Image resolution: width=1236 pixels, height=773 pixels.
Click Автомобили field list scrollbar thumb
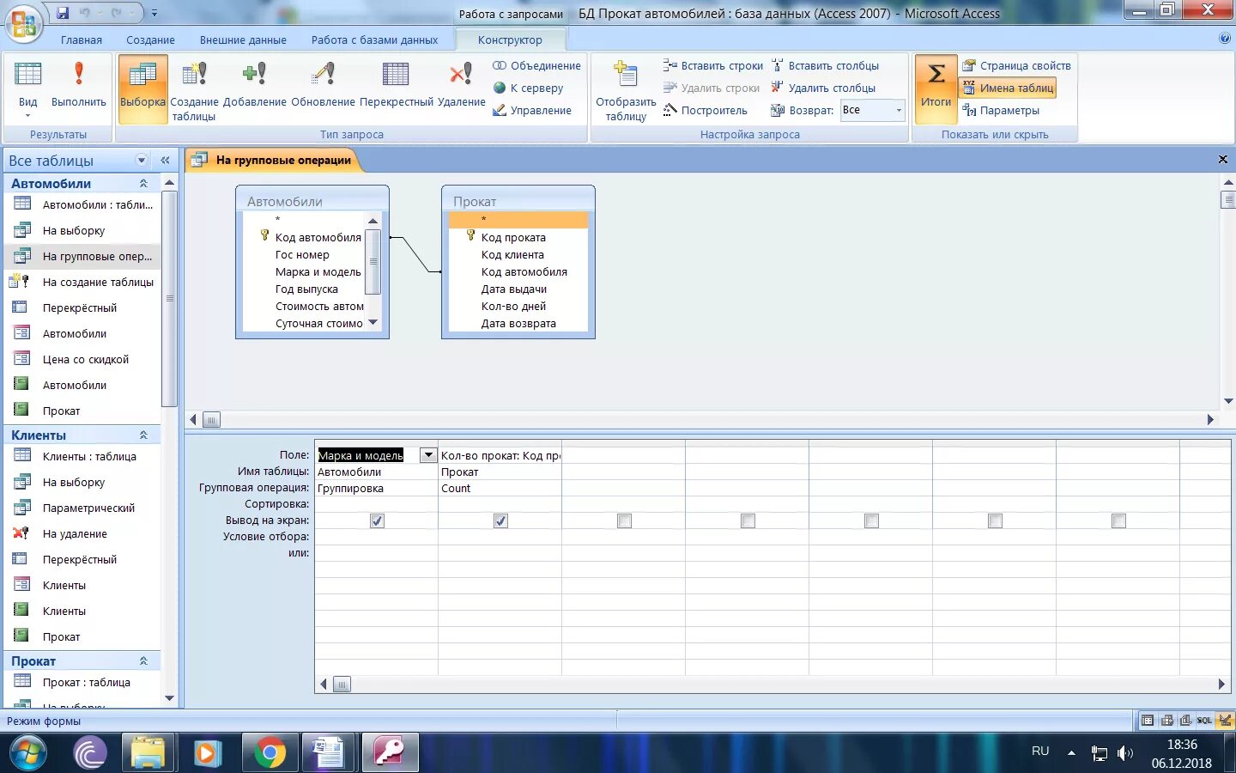click(373, 262)
